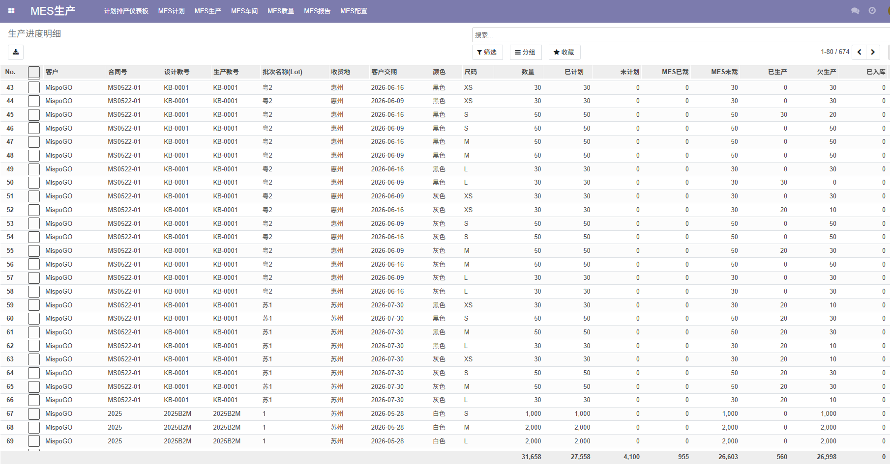Click into the 搜索 search field
This screenshot has height=464, width=890.
pos(681,35)
